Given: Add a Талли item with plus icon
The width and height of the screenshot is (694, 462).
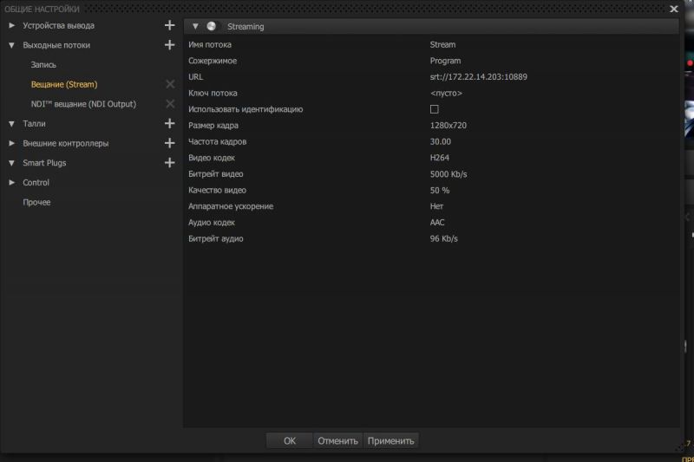Looking at the screenshot, I should pyautogui.click(x=169, y=123).
